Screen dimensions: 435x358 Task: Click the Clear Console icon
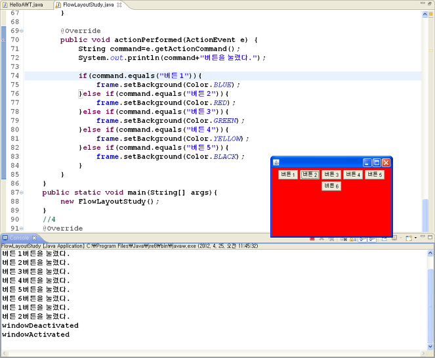coord(344,239)
